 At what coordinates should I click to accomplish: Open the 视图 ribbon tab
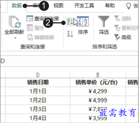(x=58, y=6)
